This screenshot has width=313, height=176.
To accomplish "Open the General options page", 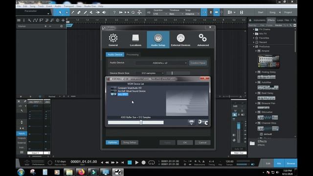I will pos(113,40).
